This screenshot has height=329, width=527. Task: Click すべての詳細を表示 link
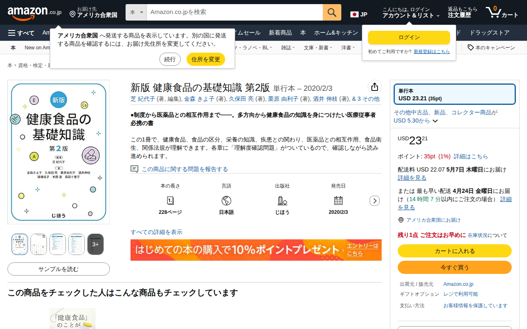pos(156,232)
